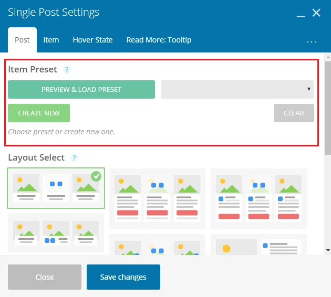Open the Layout Select help question mark
The height and width of the screenshot is (297, 331).
(74, 157)
